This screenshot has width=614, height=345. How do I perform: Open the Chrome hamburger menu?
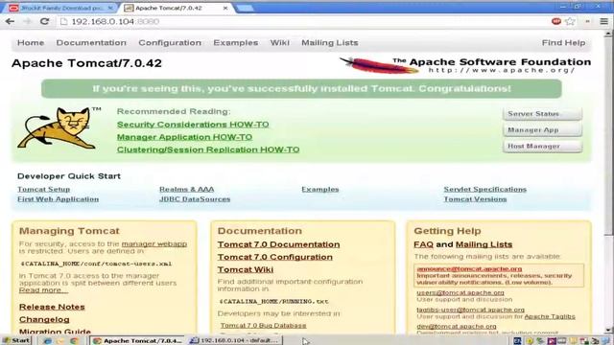[x=604, y=21]
